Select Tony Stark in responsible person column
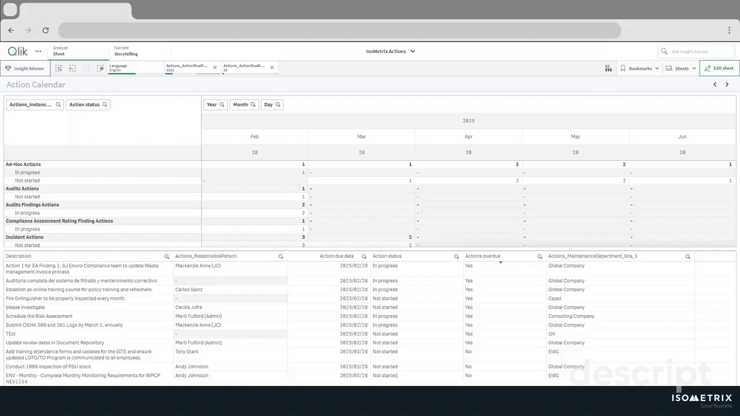This screenshot has height=416, width=740. pyautogui.click(x=187, y=351)
